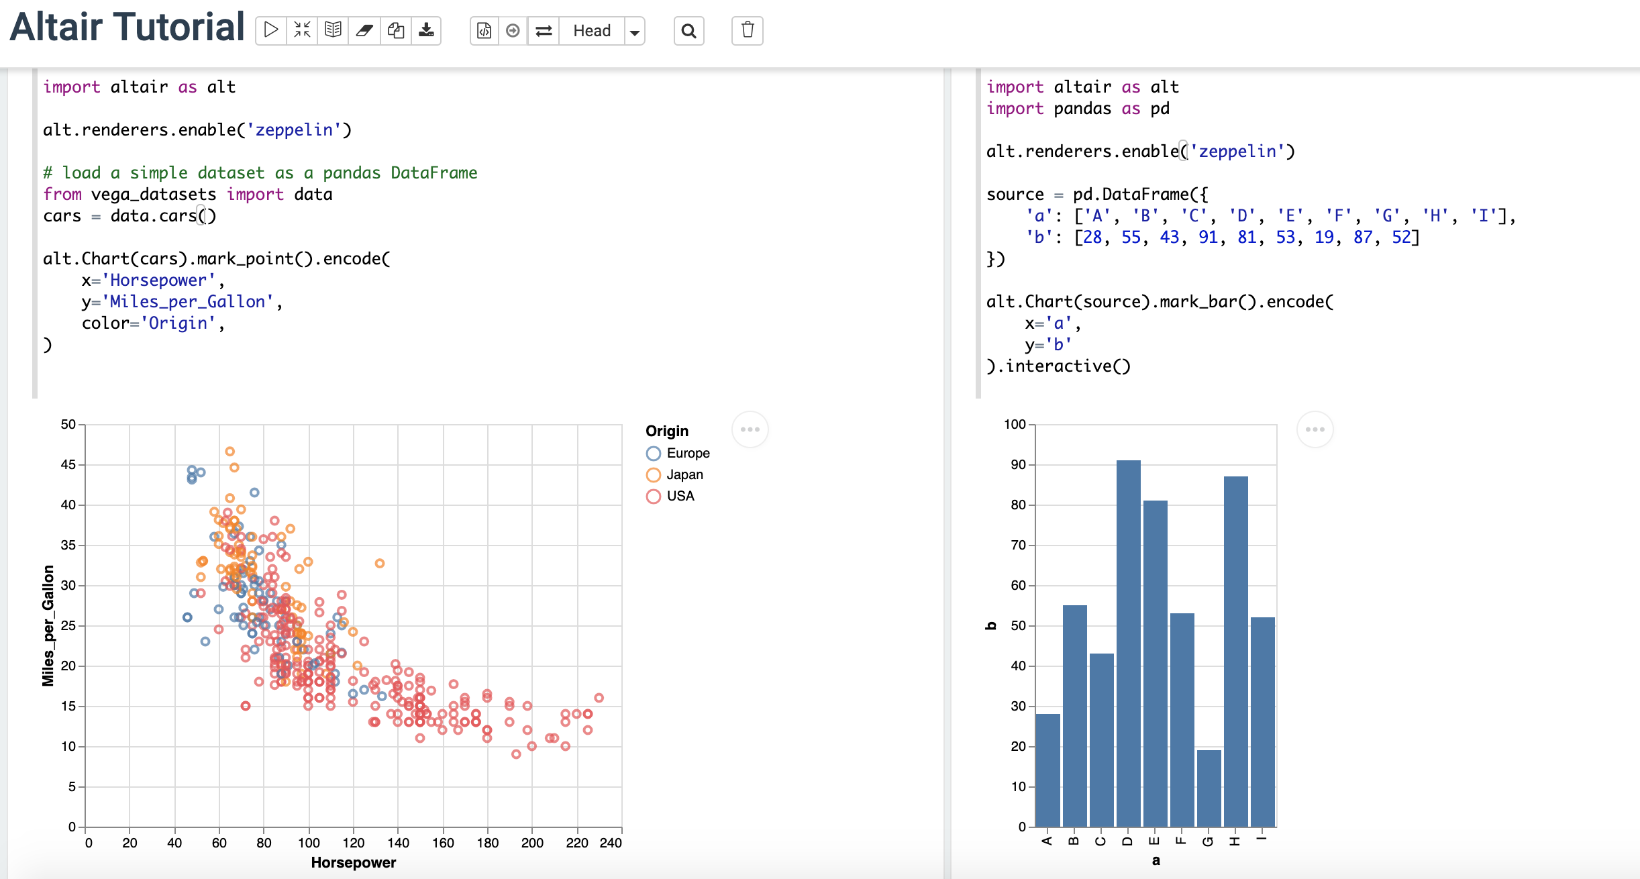Screen dimensions: 1640x879
Task: Click bar H in the bar chart
Action: (1236, 652)
